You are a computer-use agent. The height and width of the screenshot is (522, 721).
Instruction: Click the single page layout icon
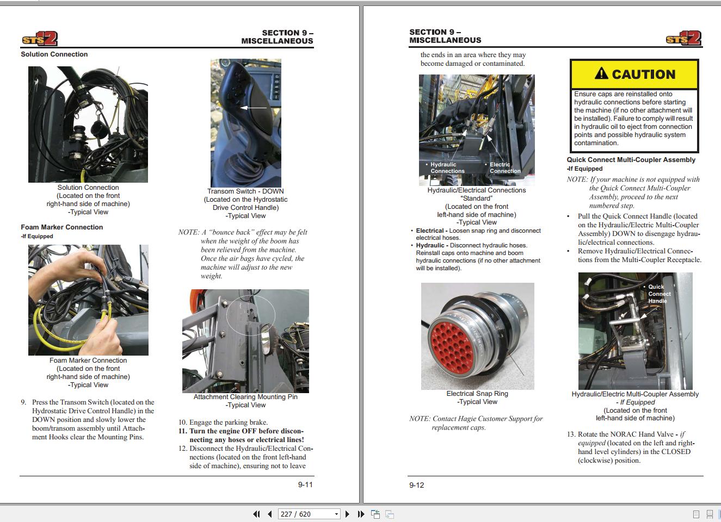coord(696,514)
